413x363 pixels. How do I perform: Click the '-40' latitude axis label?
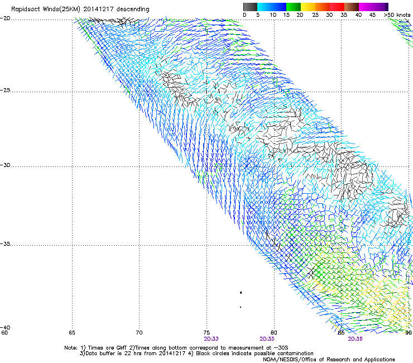5,327
